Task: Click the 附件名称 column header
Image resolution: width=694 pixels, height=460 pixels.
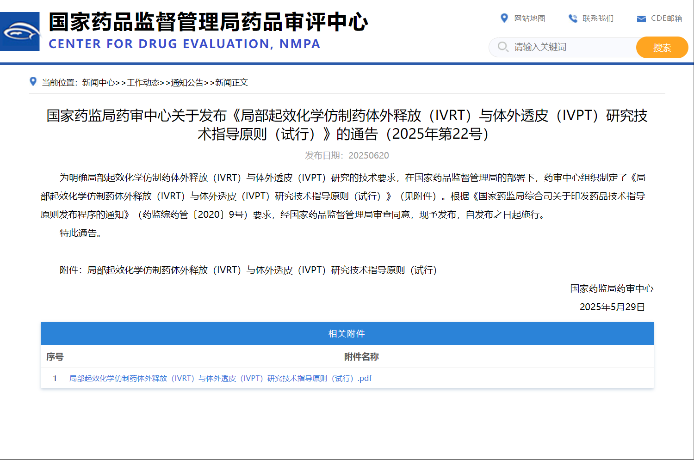Action: 361,356
